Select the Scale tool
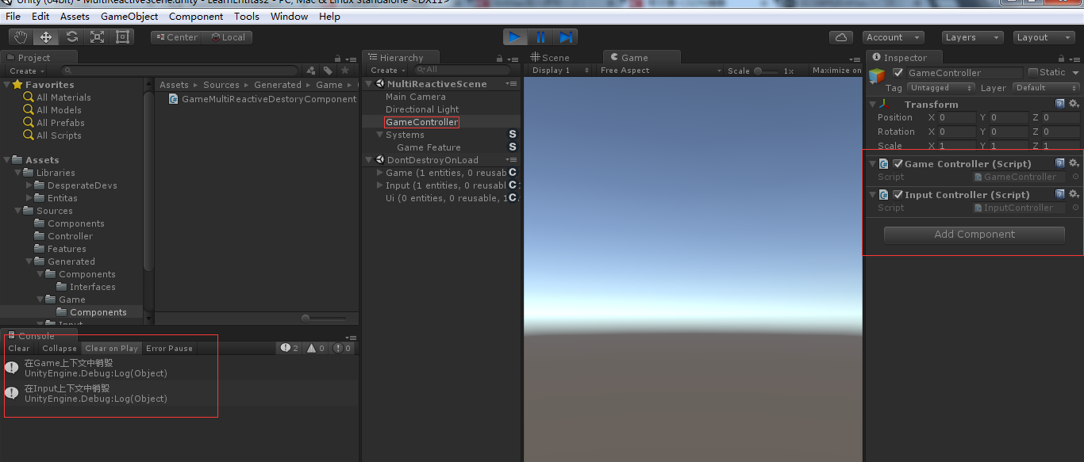This screenshot has height=462, width=1084. tap(97, 36)
